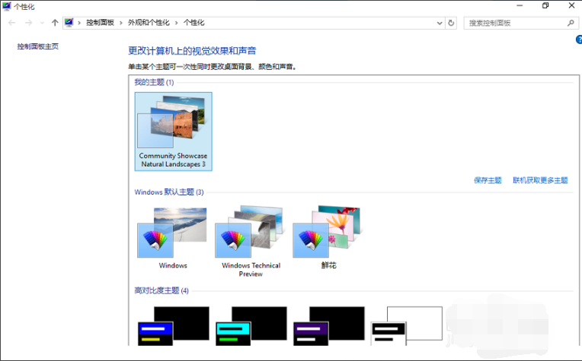Open the 控制面板主页 link
The height and width of the screenshot is (361, 582).
tap(38, 46)
